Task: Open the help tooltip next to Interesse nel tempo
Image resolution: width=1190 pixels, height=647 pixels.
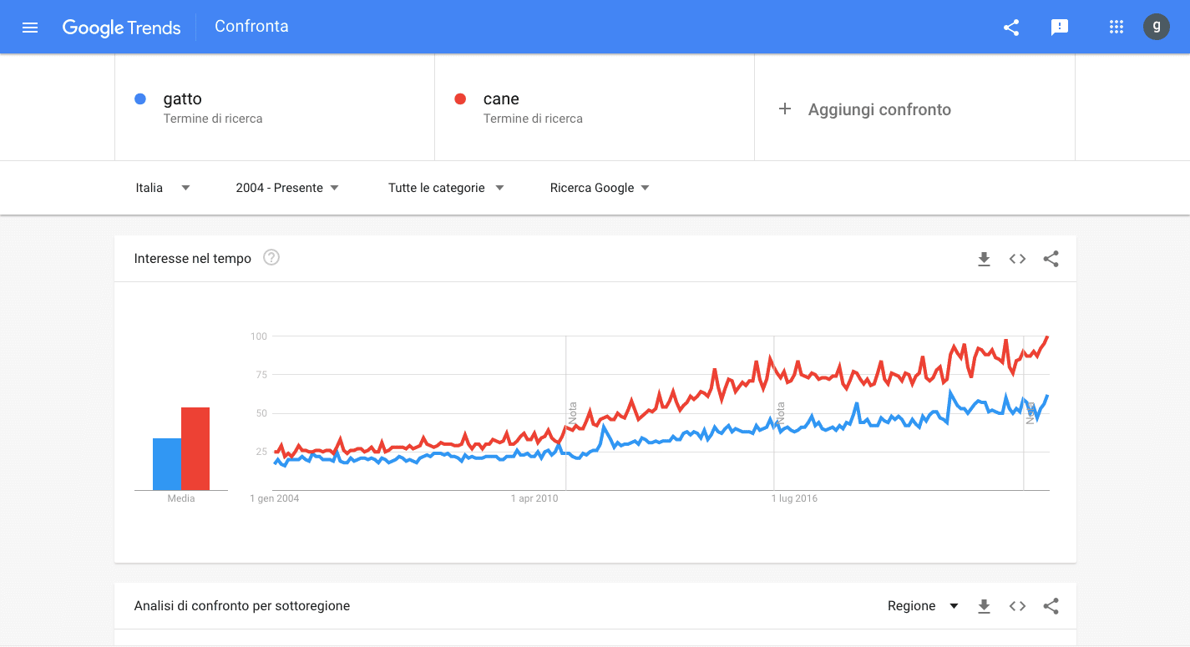Action: (x=271, y=258)
